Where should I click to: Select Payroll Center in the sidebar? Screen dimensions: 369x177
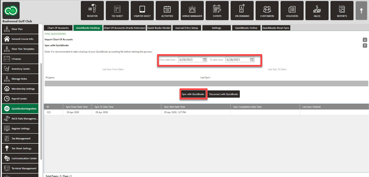20,99
